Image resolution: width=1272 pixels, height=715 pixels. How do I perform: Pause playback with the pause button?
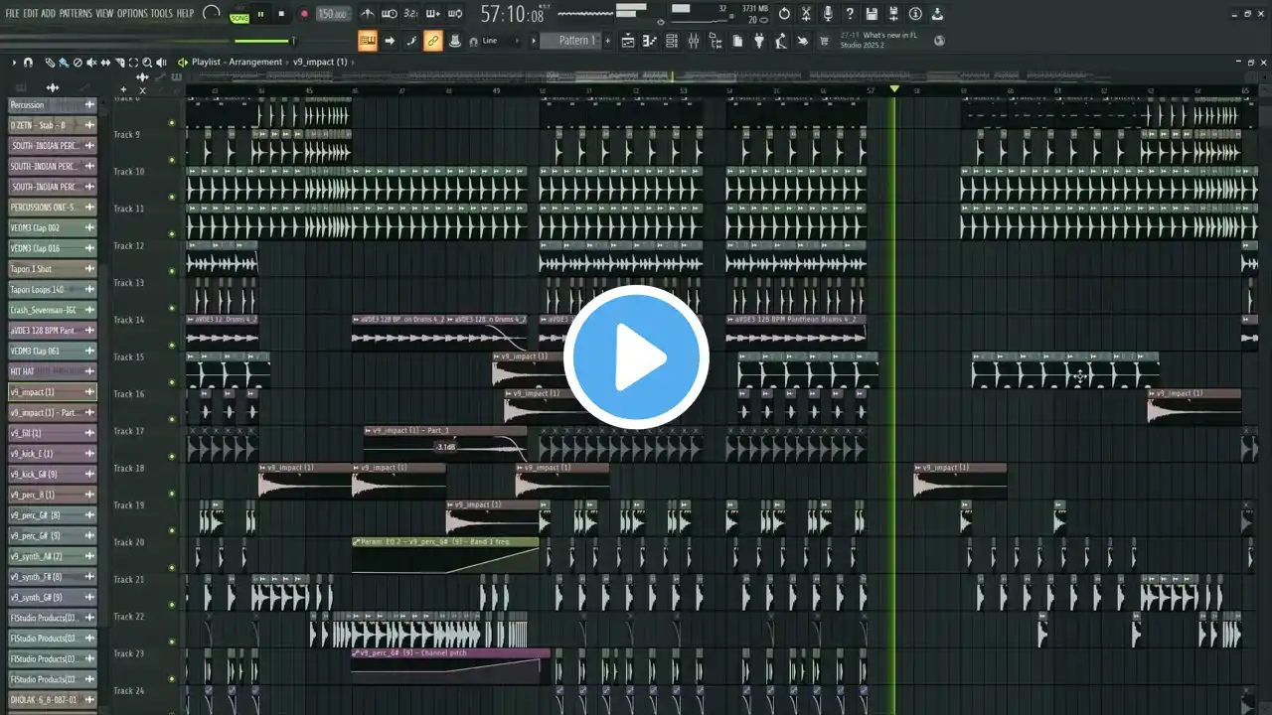(x=261, y=14)
